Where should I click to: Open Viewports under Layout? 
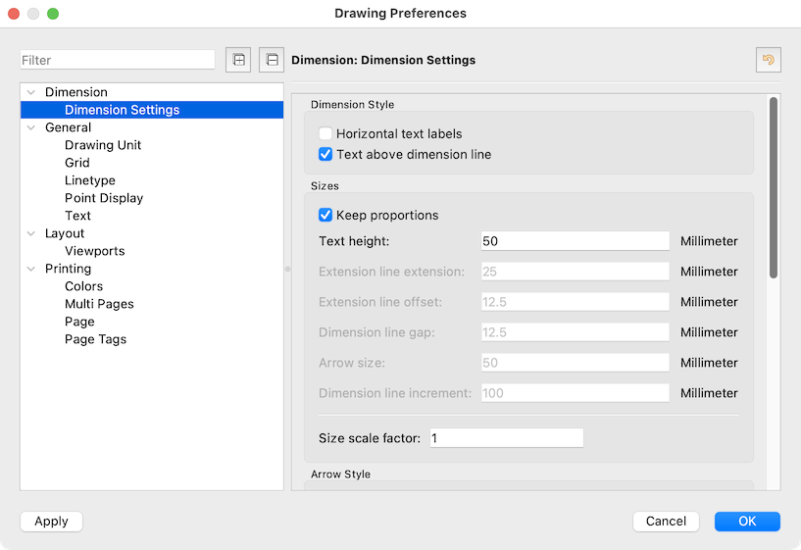[95, 251]
